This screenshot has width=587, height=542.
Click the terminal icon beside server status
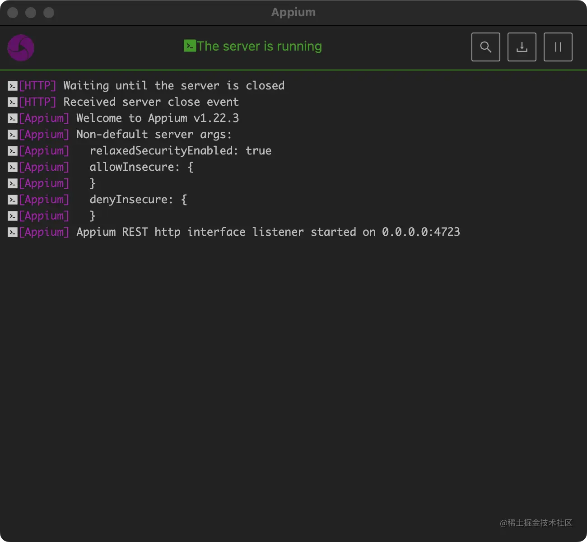190,46
